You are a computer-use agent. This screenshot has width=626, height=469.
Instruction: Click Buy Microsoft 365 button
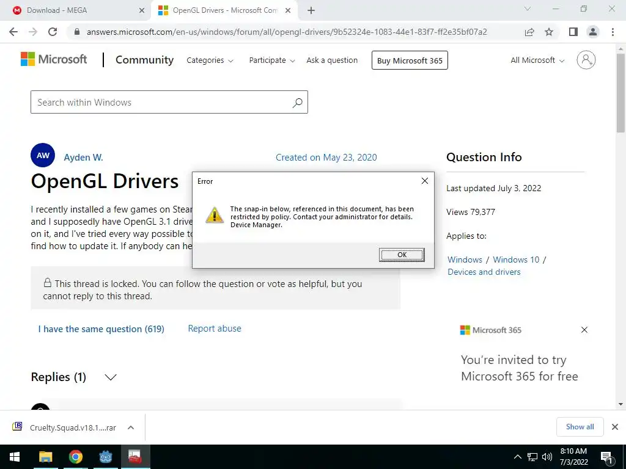(410, 60)
